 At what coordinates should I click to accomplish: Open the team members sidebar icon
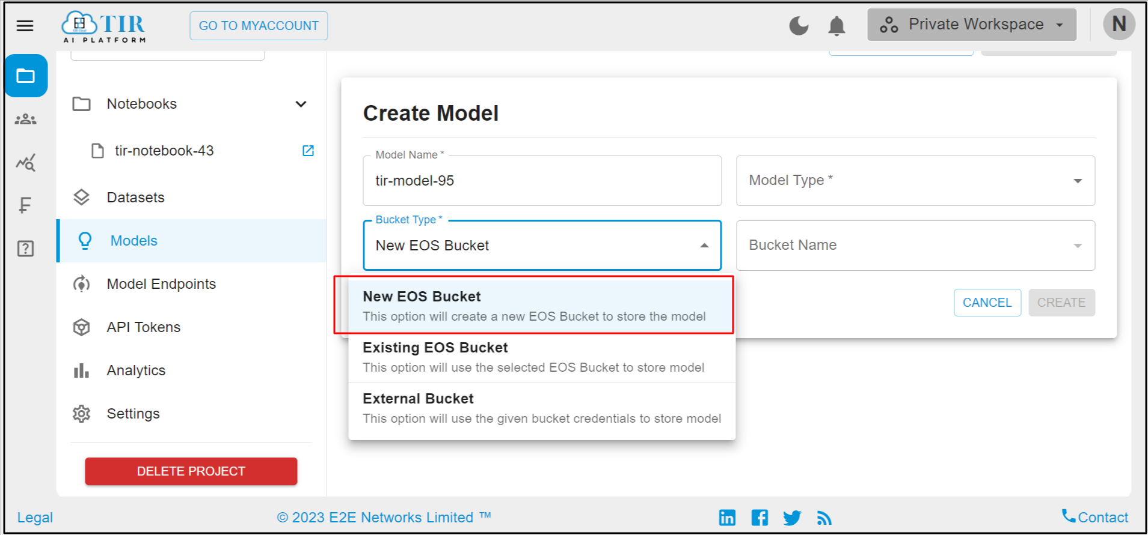click(25, 119)
